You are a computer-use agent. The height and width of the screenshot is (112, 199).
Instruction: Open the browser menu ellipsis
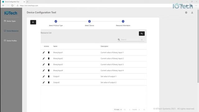tap(196, 6)
